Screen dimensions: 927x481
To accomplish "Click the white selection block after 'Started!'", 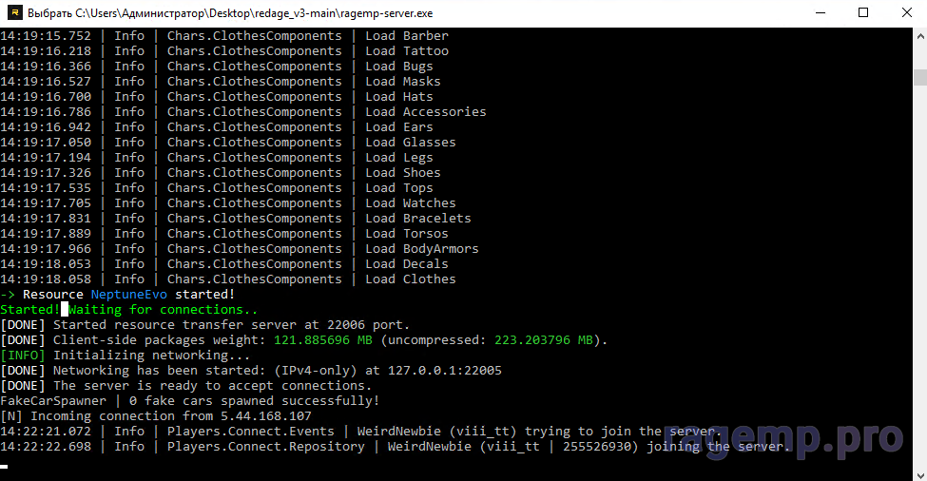I will click(65, 309).
